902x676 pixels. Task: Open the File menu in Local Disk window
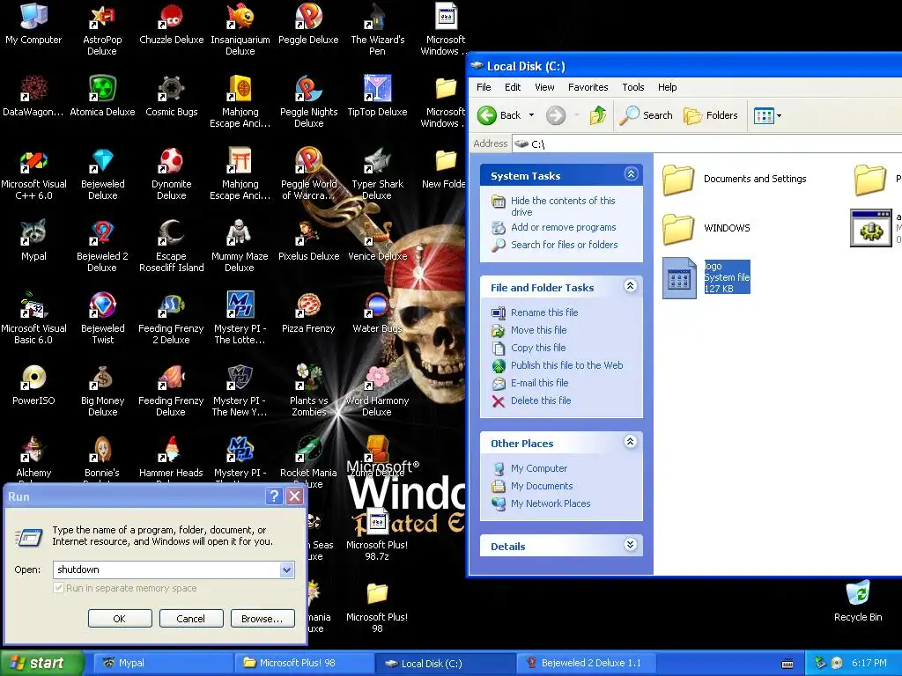coord(484,87)
